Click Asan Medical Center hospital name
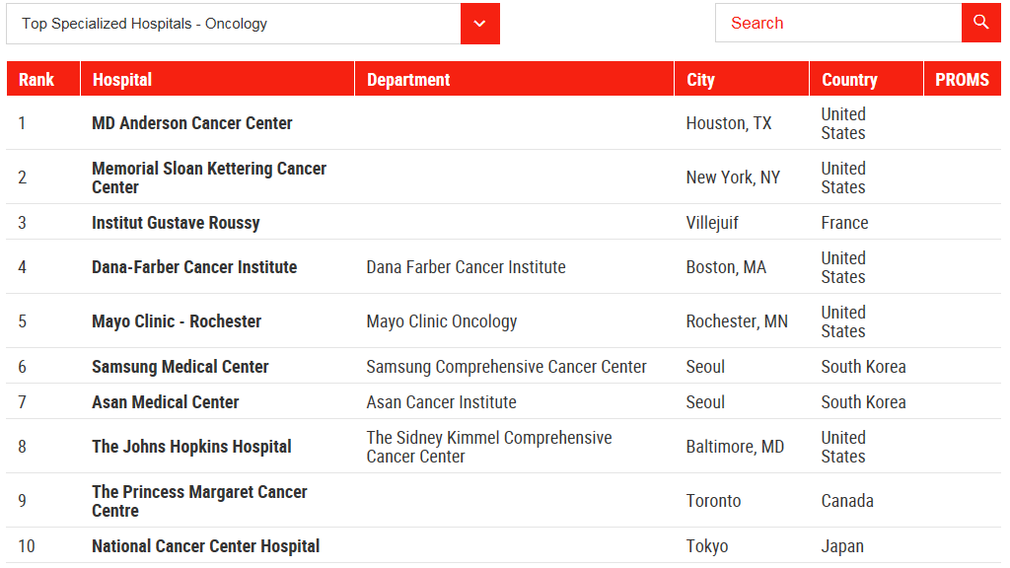This screenshot has width=1010, height=568. coord(166,402)
